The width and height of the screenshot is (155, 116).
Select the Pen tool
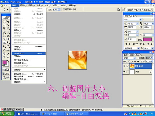[x=4, y=50]
